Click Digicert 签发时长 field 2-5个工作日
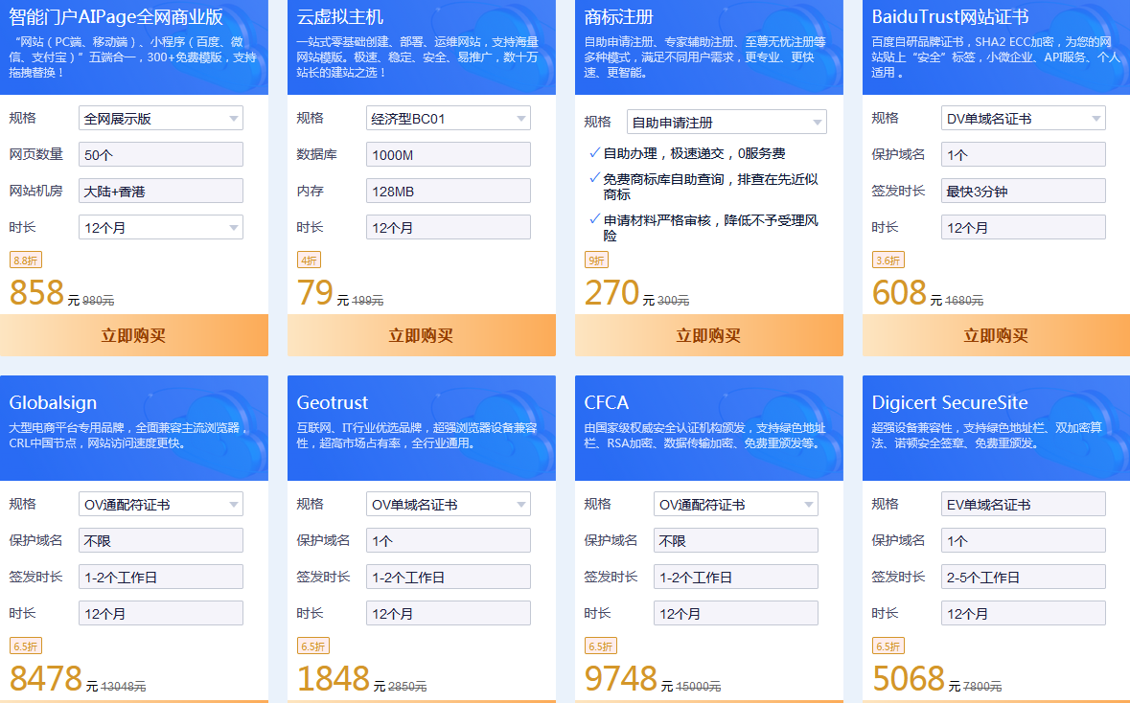Image resolution: width=1130 pixels, height=703 pixels. pyautogui.click(x=1024, y=577)
